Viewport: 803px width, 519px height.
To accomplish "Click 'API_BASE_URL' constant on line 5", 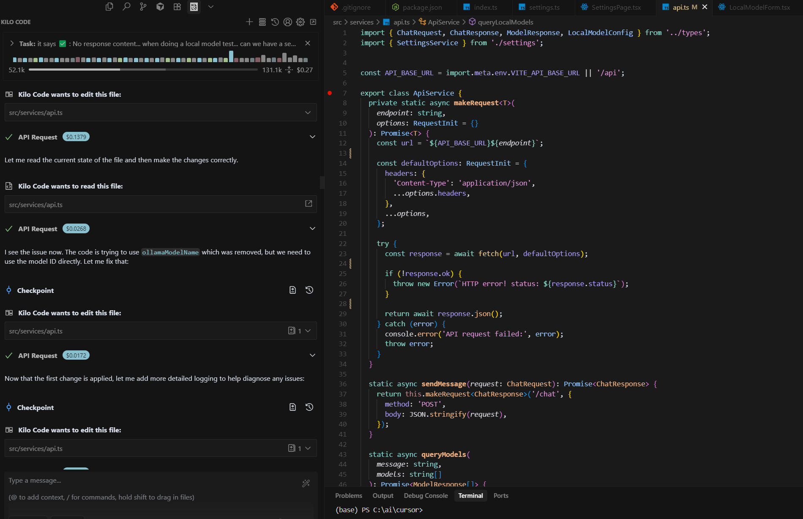I will (x=409, y=73).
